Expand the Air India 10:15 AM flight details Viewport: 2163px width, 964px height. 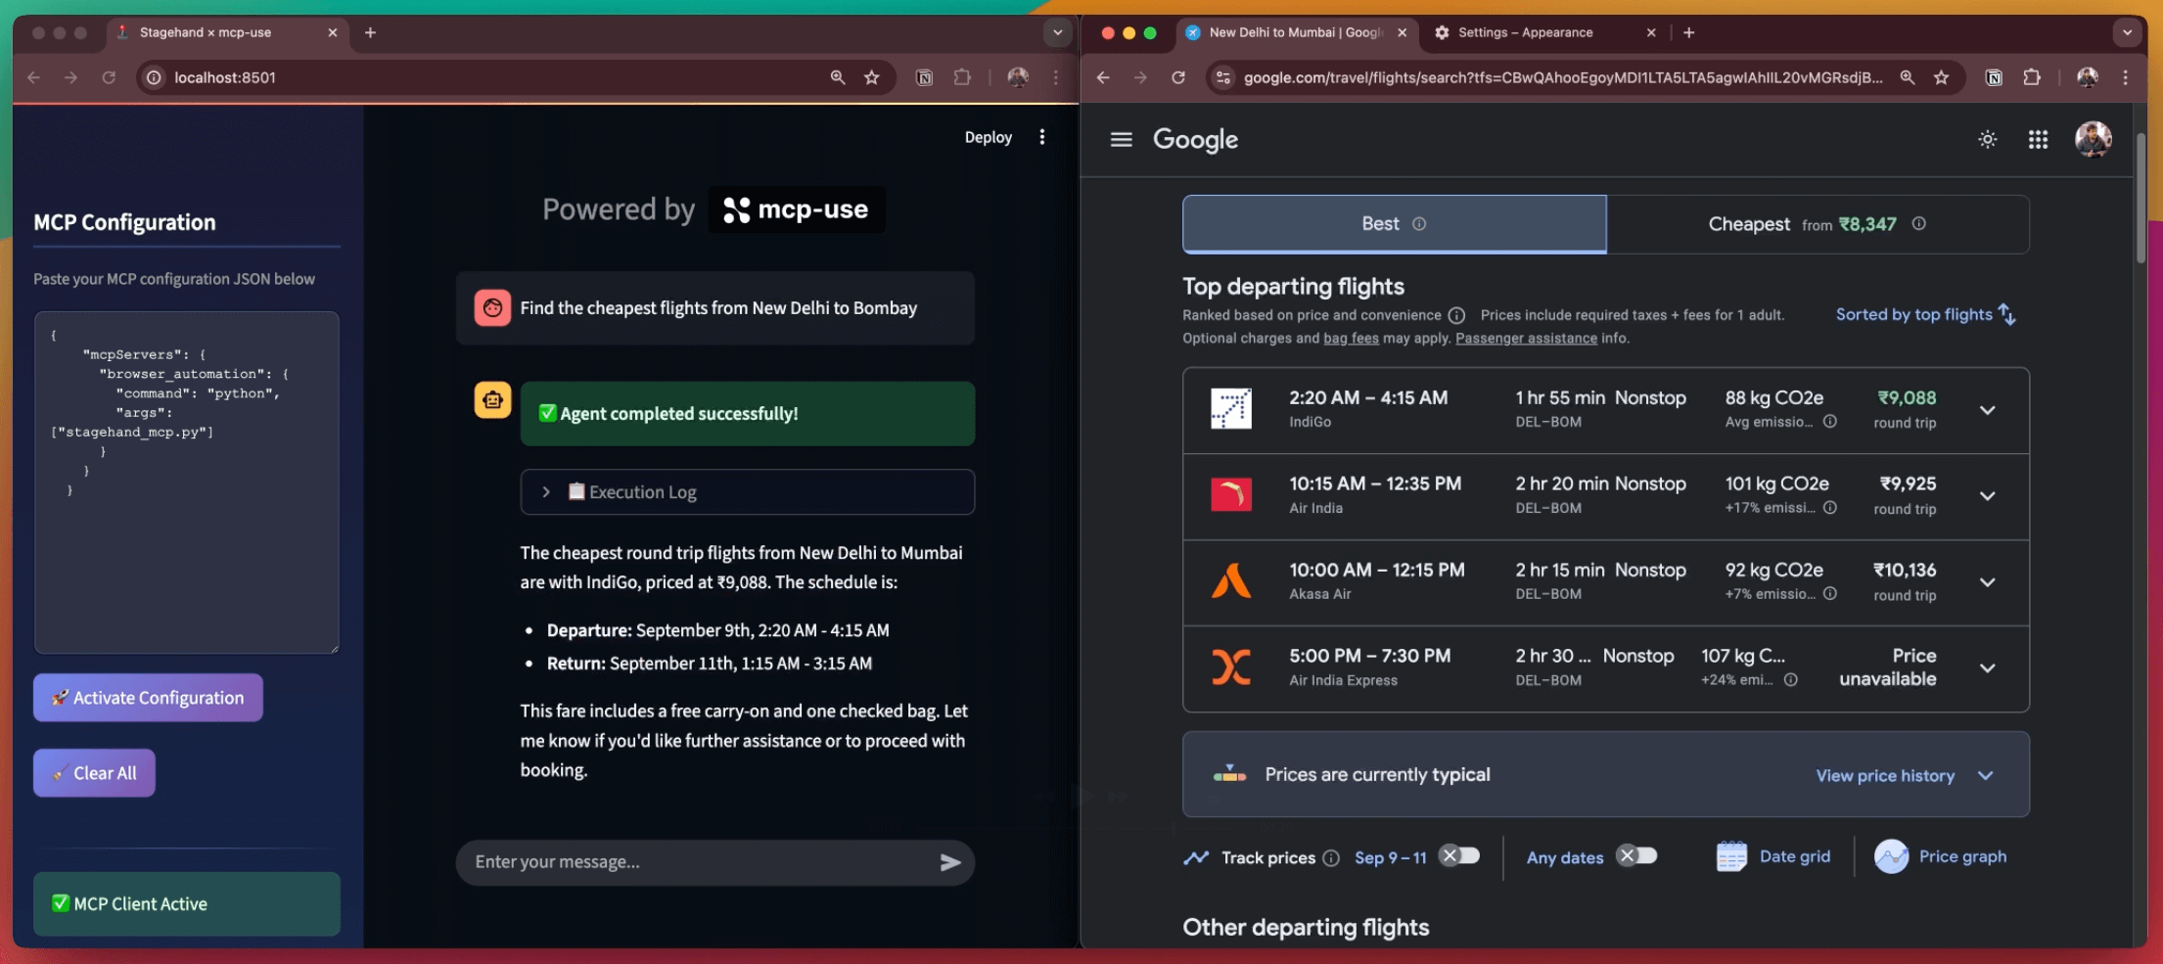(1988, 496)
